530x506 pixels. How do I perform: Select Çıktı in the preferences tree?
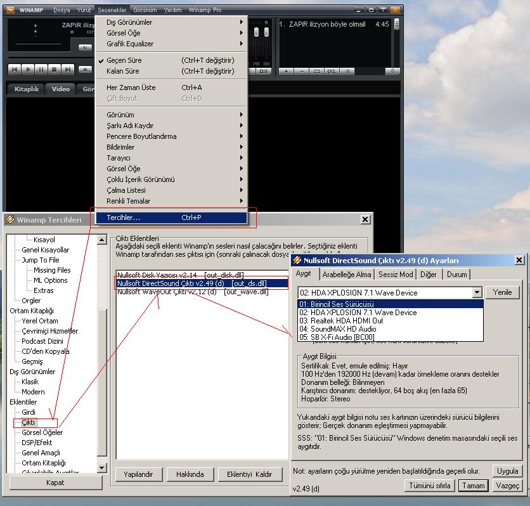[x=28, y=422]
